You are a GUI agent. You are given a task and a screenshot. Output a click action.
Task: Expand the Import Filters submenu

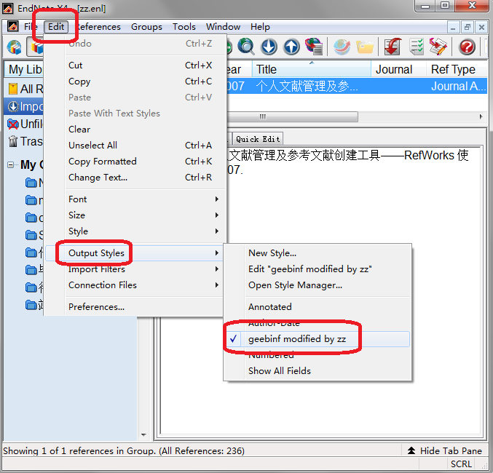135,269
